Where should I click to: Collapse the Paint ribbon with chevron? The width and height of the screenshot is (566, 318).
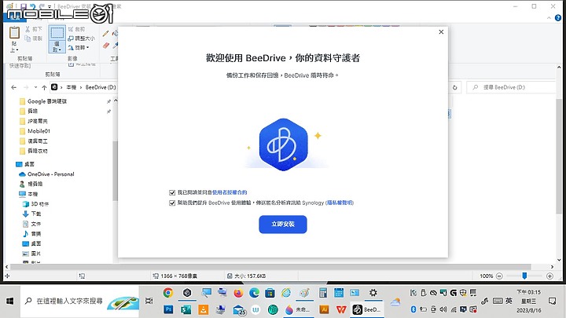[x=549, y=17]
